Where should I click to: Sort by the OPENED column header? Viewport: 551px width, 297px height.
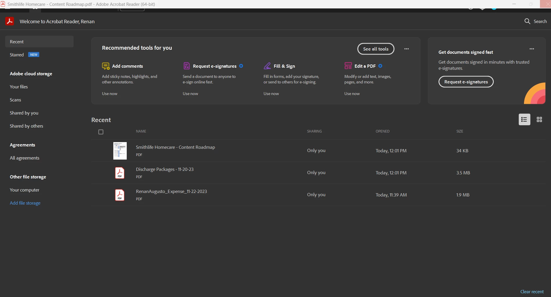point(382,131)
